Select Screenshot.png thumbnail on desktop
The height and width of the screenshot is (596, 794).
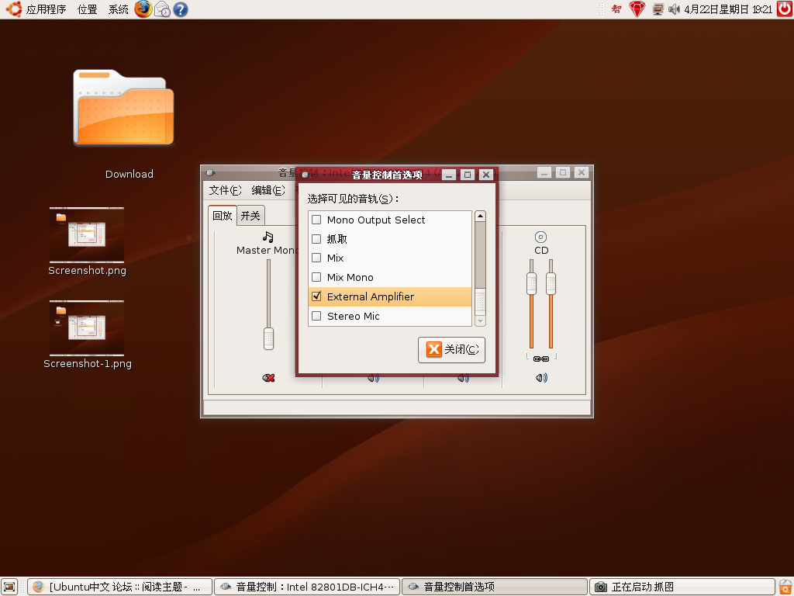(87, 234)
